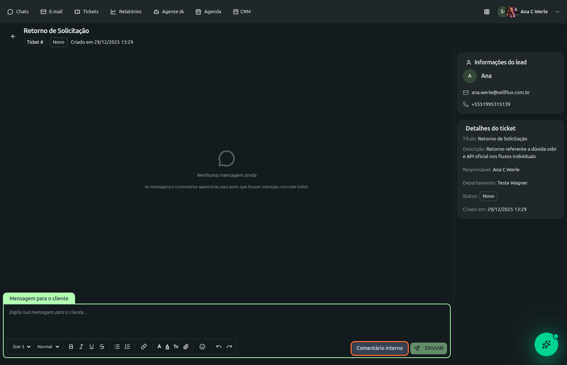567x365 pixels.
Task: Click the Comentário interno button
Action: pyautogui.click(x=379, y=348)
